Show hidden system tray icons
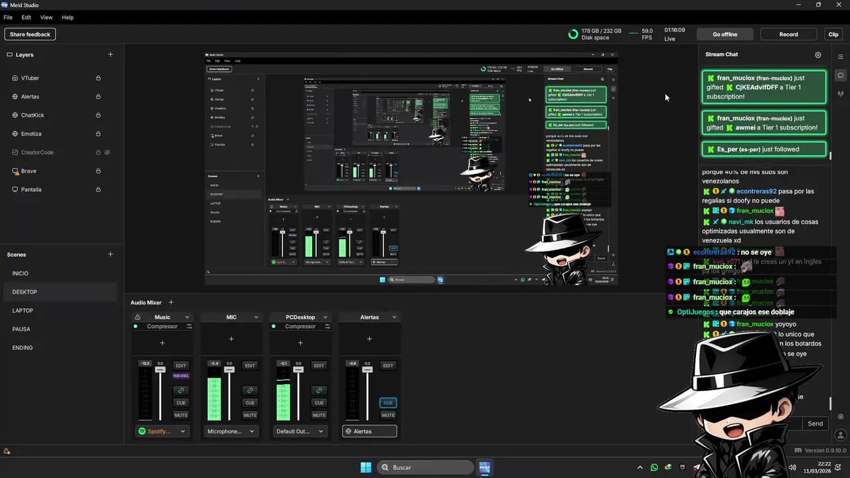 (640, 467)
